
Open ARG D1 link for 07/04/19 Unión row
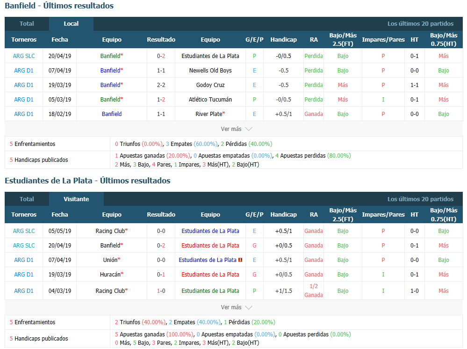24,260
